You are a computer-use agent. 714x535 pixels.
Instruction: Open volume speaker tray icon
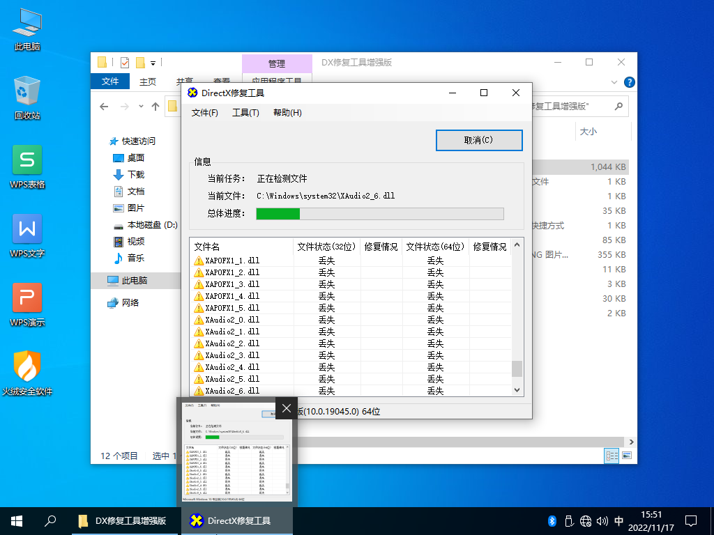tap(602, 521)
